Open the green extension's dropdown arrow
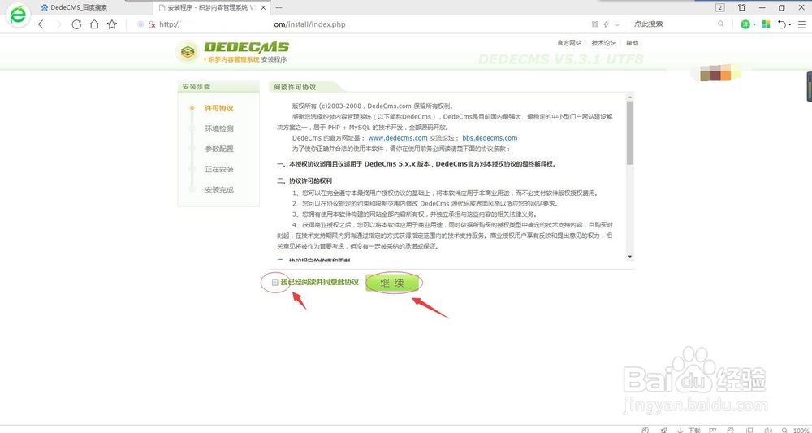The image size is (812, 433). click(x=754, y=24)
